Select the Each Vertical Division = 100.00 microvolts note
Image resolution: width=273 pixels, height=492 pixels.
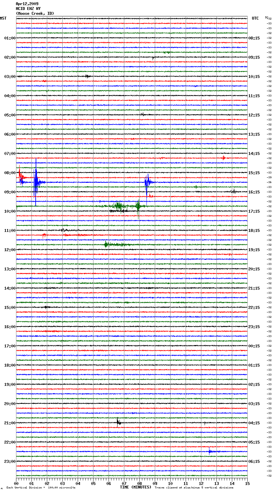(x=41, y=488)
